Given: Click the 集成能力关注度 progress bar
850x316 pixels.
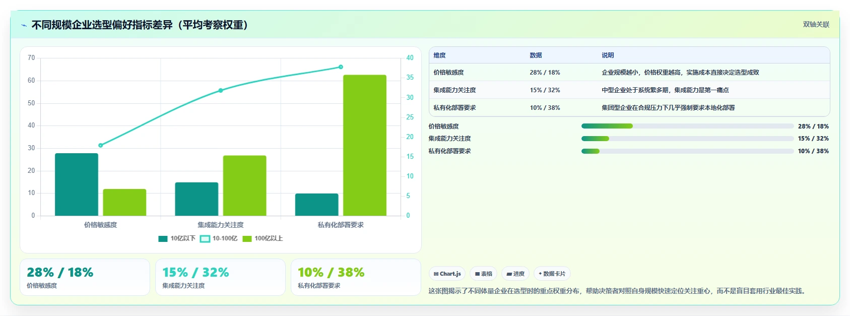Looking at the screenshot, I should click(687, 139).
